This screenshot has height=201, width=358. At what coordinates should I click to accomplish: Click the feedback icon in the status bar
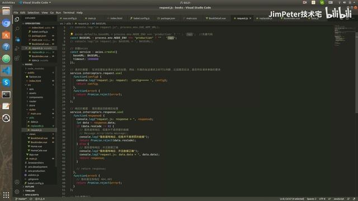(x=348, y=199)
